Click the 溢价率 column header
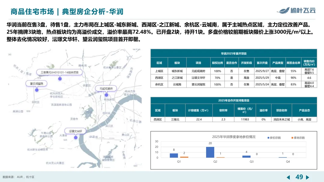The width and height of the screenshot is (324, 182). pyautogui.click(x=263, y=110)
